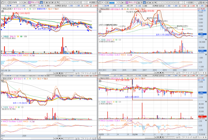The height and width of the screenshot is (140, 208).
Task: Click interval '5' button in top-left chart
Action: point(66,2)
